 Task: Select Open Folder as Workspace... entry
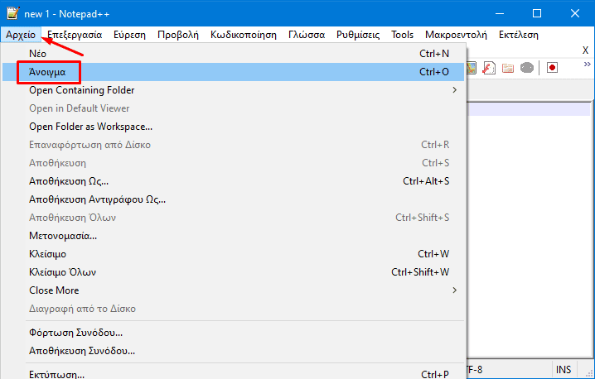click(x=234, y=127)
